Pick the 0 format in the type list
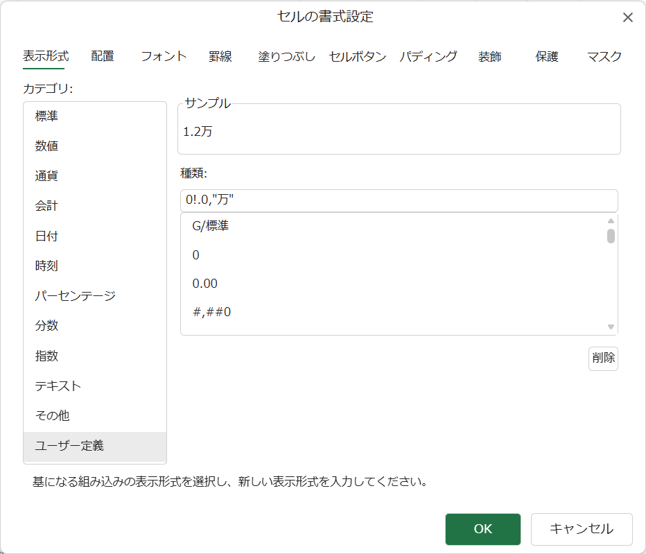 coord(392,255)
